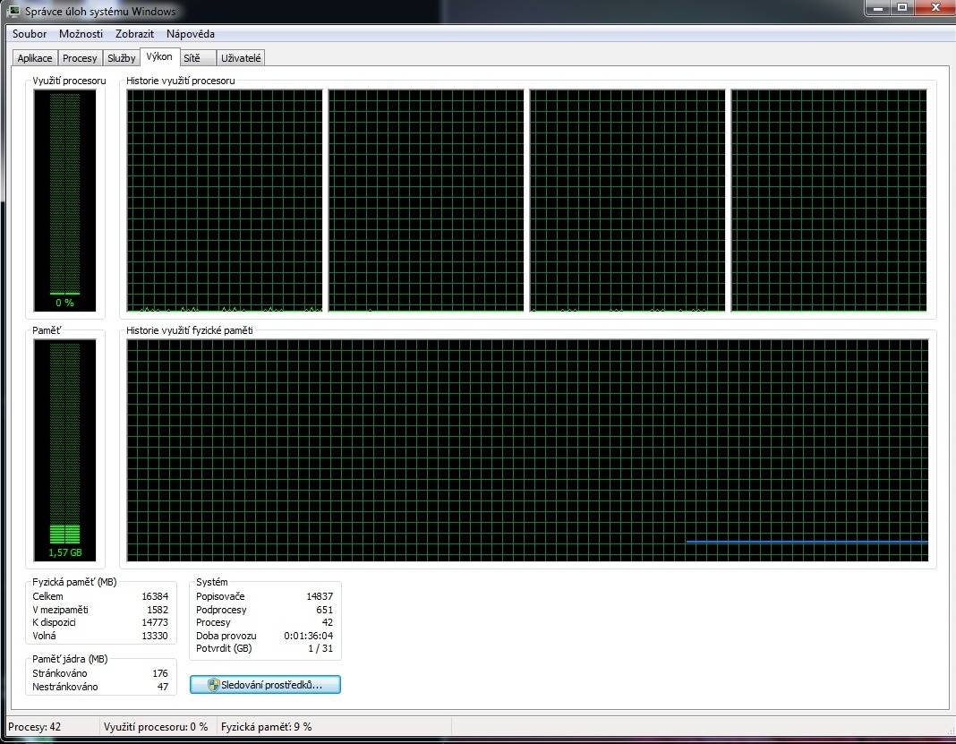
Task: Close the Task Manager window
Action: [935, 8]
